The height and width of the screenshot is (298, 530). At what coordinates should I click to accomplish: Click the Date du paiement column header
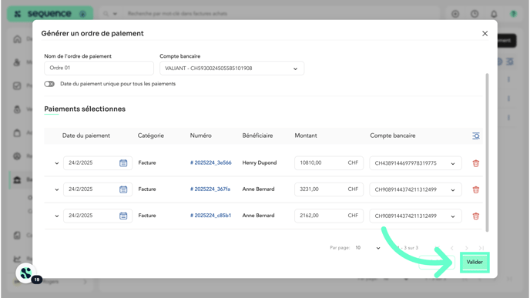(x=86, y=136)
